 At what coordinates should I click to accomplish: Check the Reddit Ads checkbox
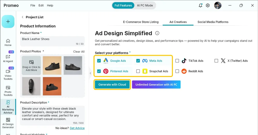pyautogui.click(x=177, y=71)
